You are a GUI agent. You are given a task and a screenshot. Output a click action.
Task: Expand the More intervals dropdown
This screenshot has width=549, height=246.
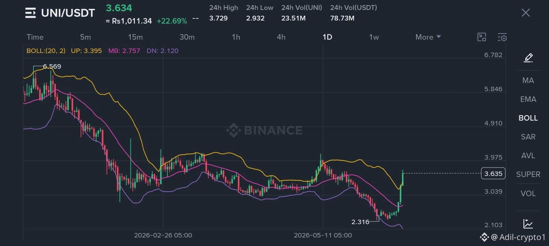click(428, 37)
